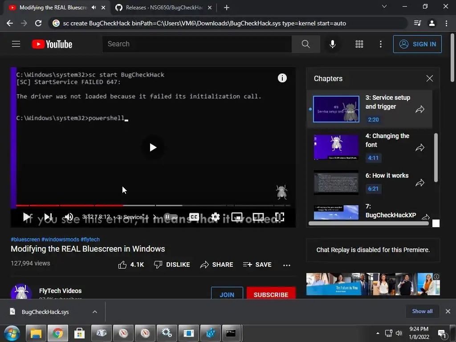Toggle theater mode
Screen dimensions: 456x342
(258, 217)
